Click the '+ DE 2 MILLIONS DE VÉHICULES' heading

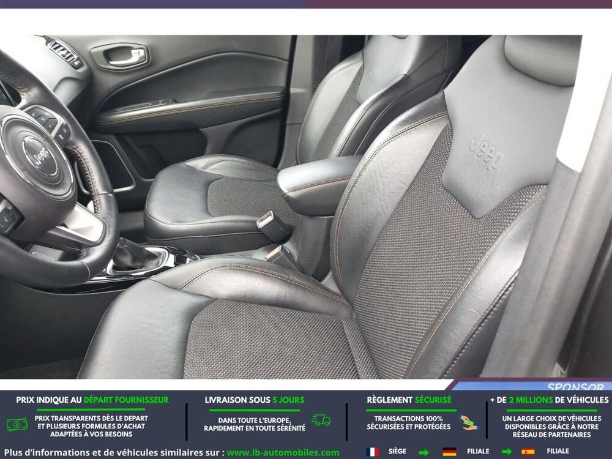[x=550, y=400]
